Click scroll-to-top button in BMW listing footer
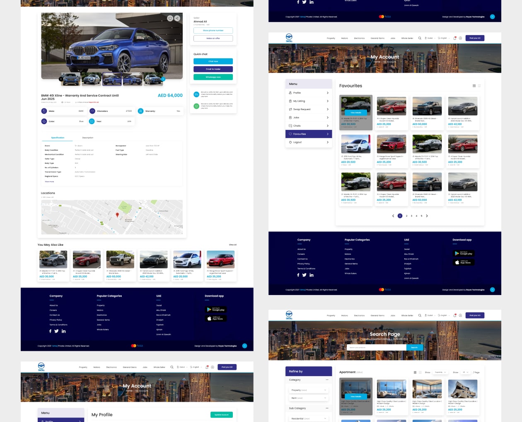522x422 pixels. (244, 346)
